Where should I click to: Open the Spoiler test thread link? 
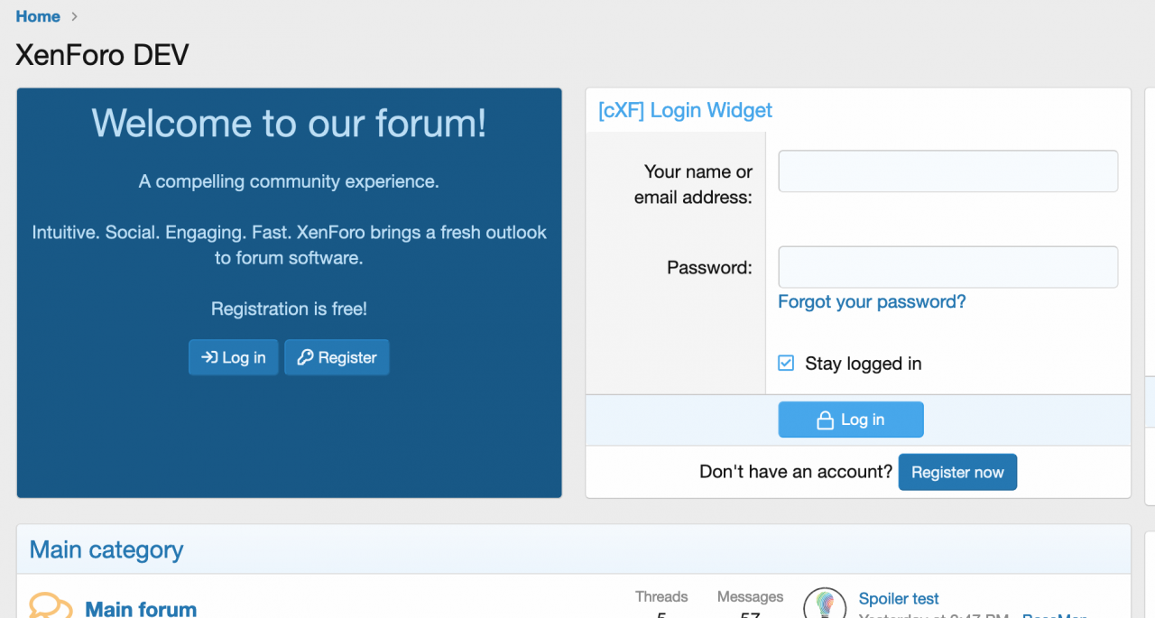pyautogui.click(x=899, y=598)
